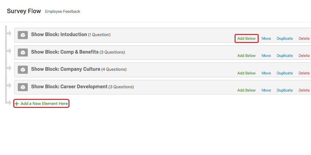The image size is (311, 155).
Task: Select Add a New Element Here
Action: (44, 104)
